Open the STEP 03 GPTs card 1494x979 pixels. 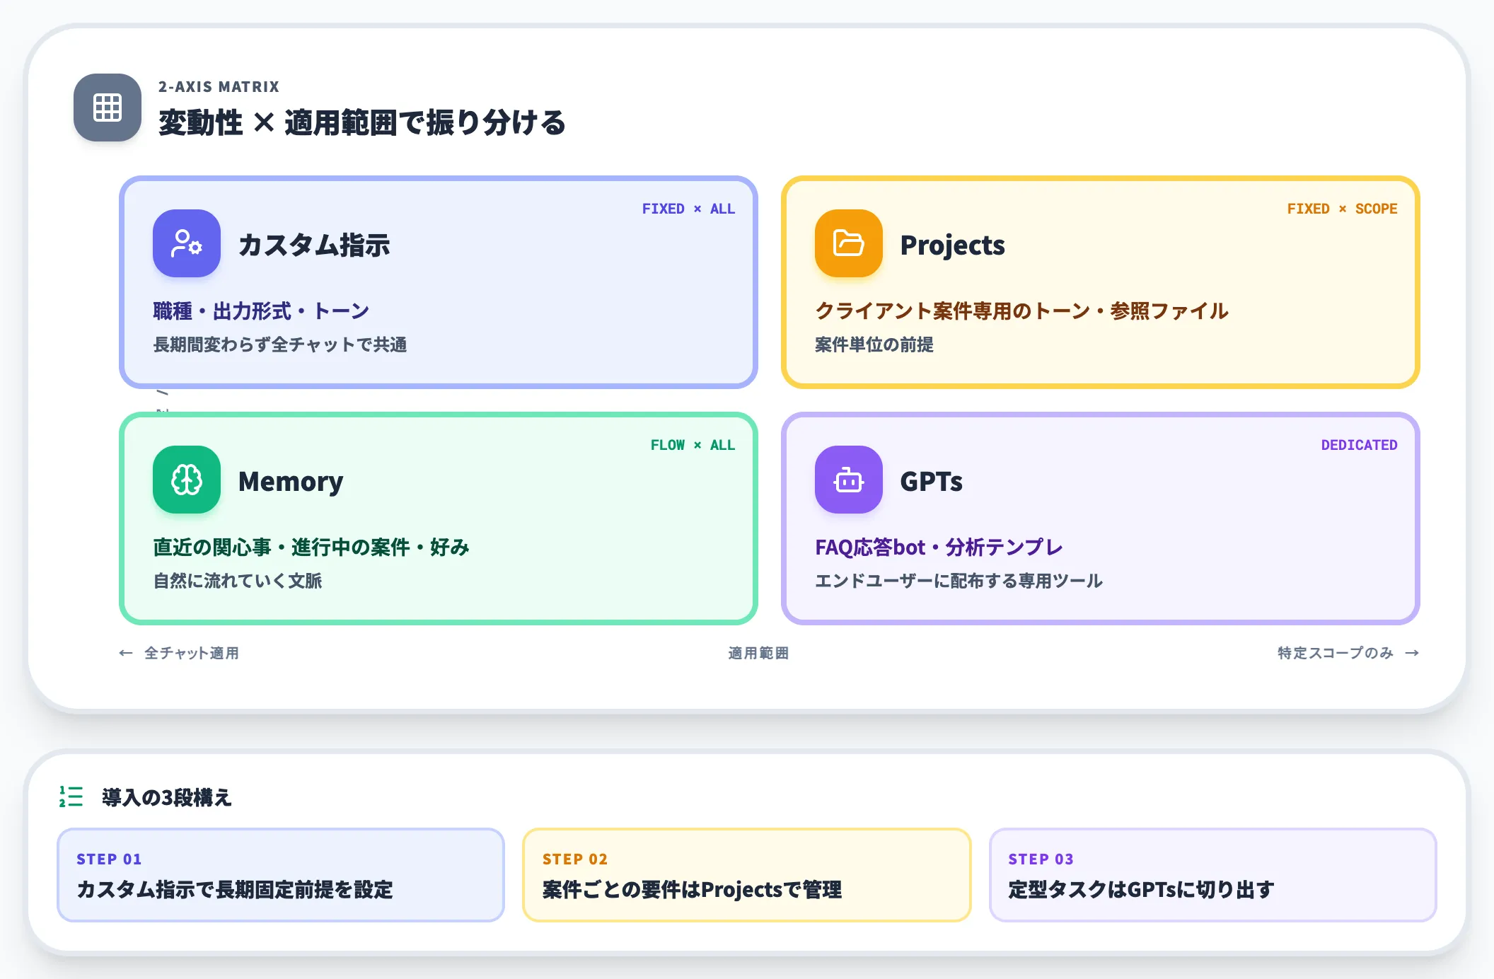(1212, 875)
